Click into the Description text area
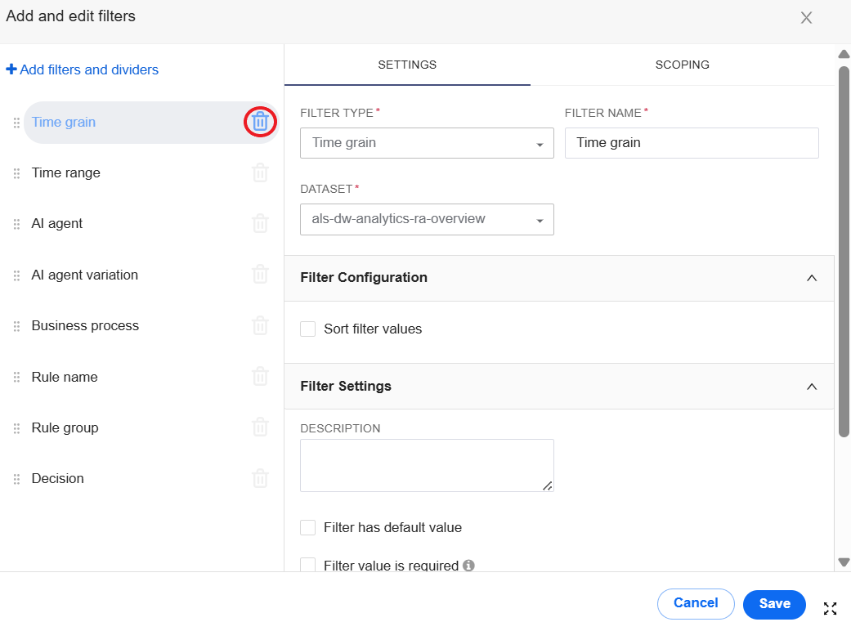The image size is (851, 631). pyautogui.click(x=427, y=465)
